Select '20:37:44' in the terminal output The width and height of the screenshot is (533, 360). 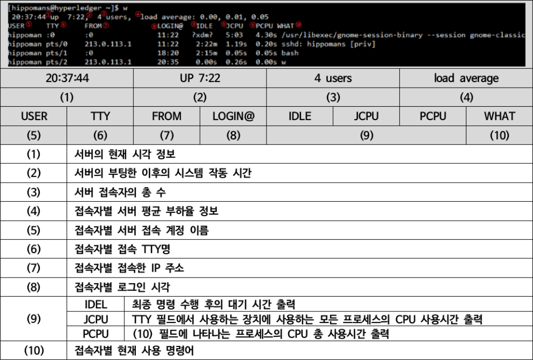click(28, 17)
